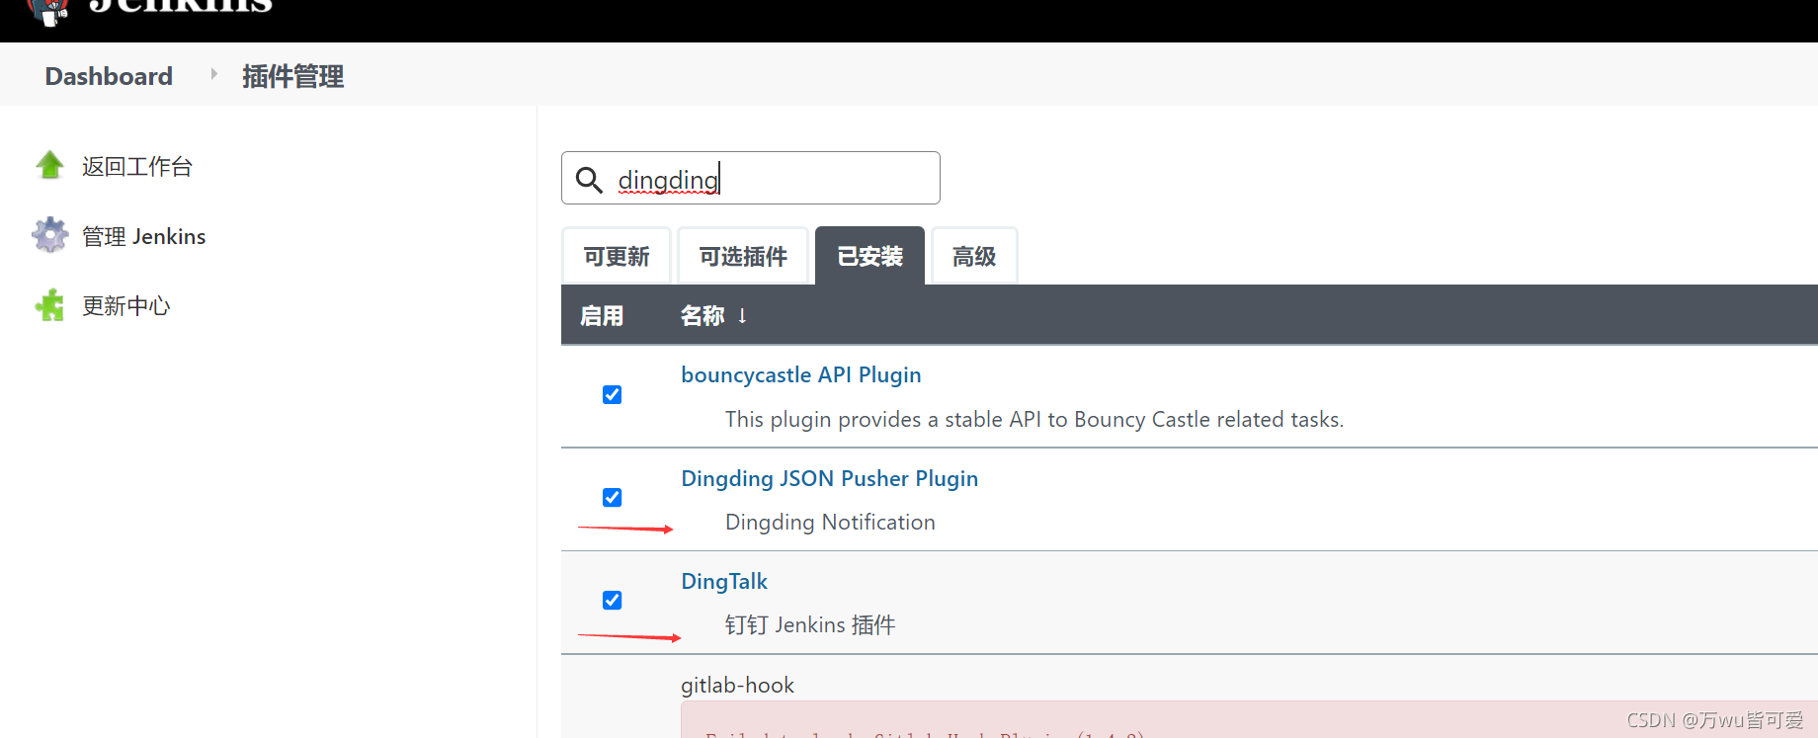Open 管理 Jenkins in the sidebar
The width and height of the screenshot is (1818, 738).
tap(144, 236)
